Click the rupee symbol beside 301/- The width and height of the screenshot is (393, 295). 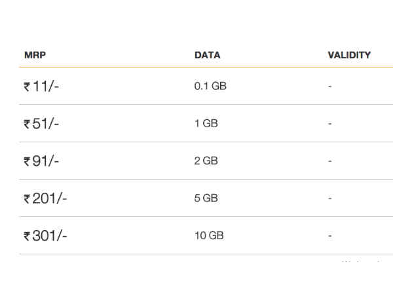[27, 237]
